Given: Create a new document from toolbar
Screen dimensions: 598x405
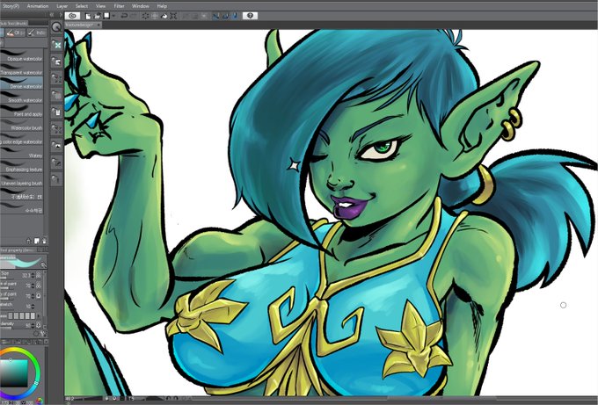Looking at the screenshot, I should point(88,16).
